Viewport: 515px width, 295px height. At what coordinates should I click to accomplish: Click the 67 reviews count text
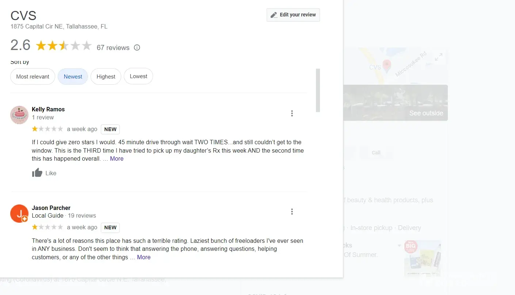point(113,48)
